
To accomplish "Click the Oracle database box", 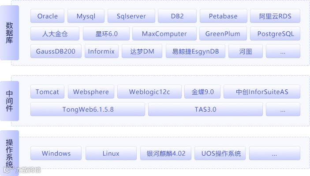I will tap(48, 16).
